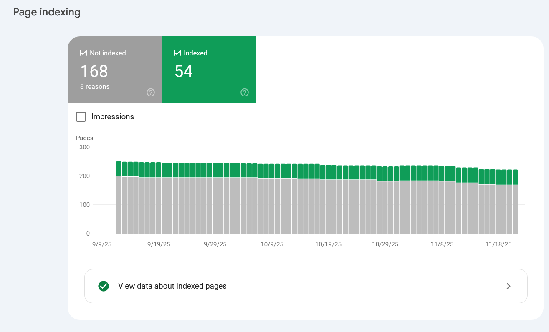Select the Page indexing heading

(x=47, y=12)
